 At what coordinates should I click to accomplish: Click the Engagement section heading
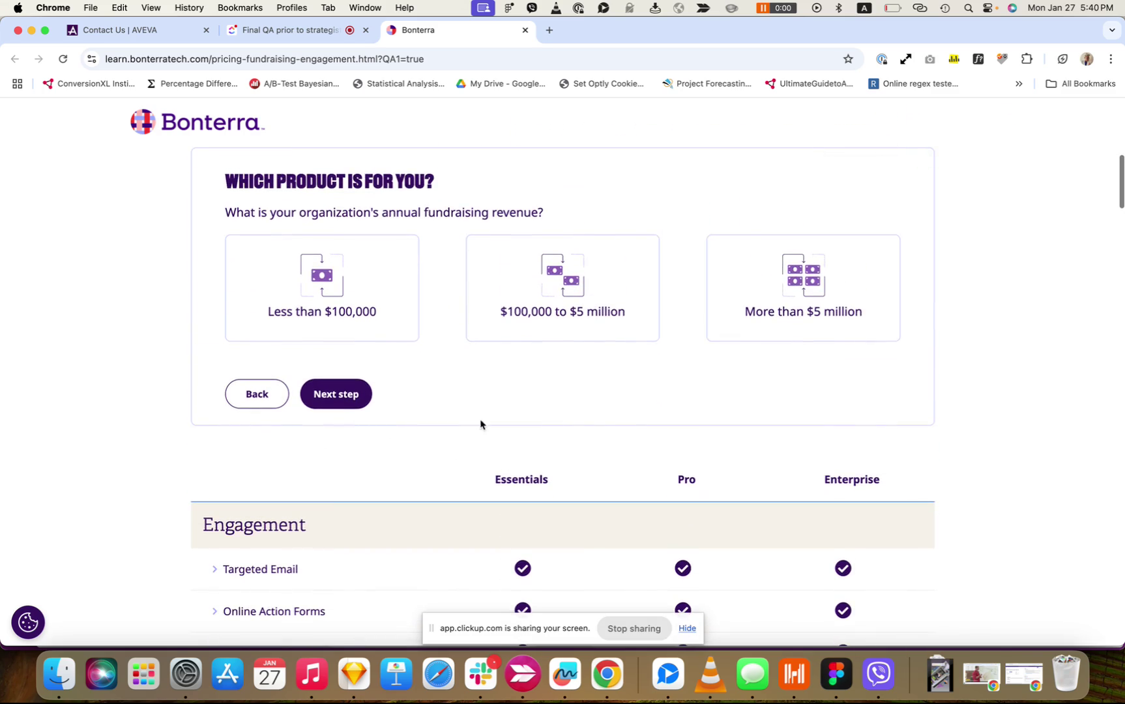tap(254, 525)
